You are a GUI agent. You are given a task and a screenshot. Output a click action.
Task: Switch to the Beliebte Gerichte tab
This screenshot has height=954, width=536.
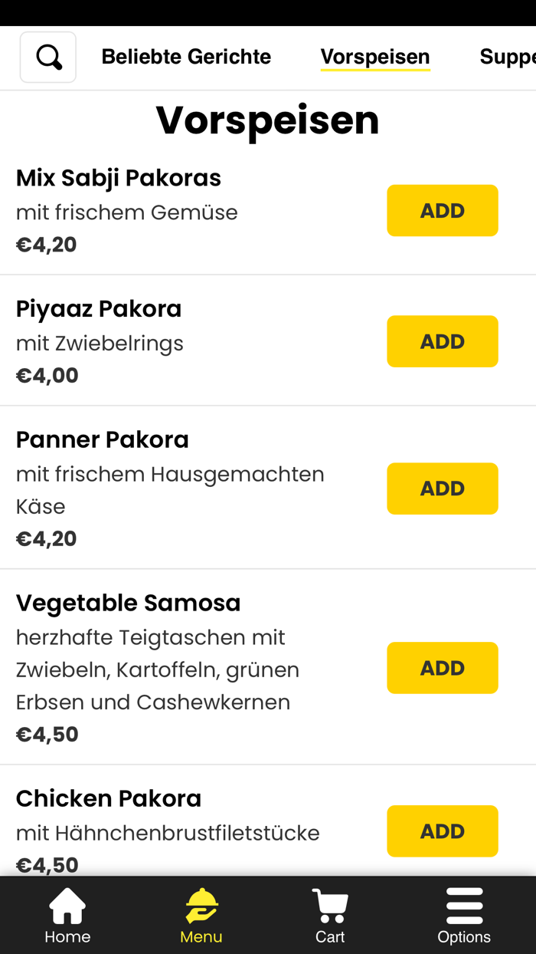pyautogui.click(x=186, y=56)
